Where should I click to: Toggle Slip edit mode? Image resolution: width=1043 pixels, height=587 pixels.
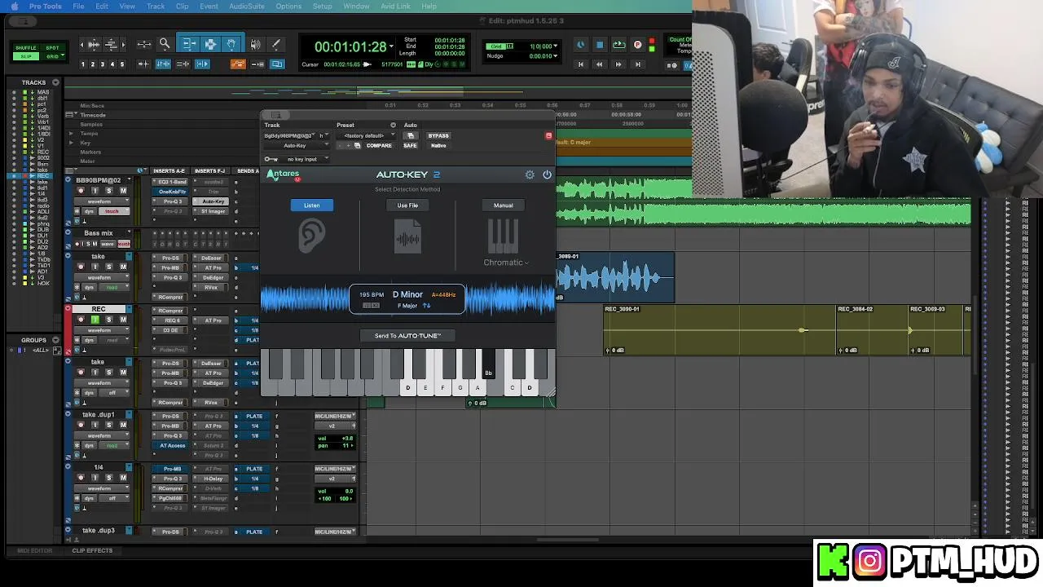coord(26,56)
